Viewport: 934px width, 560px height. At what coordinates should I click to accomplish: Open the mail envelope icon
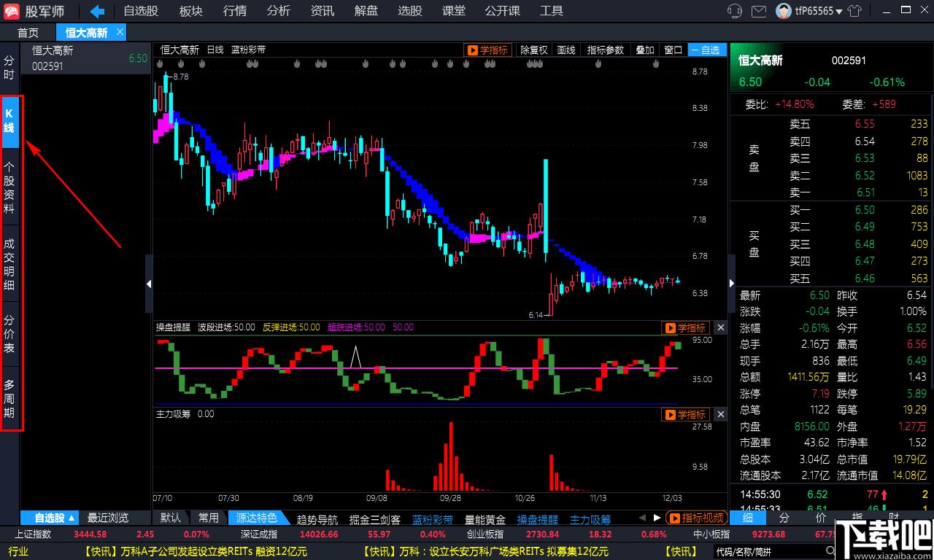(759, 11)
